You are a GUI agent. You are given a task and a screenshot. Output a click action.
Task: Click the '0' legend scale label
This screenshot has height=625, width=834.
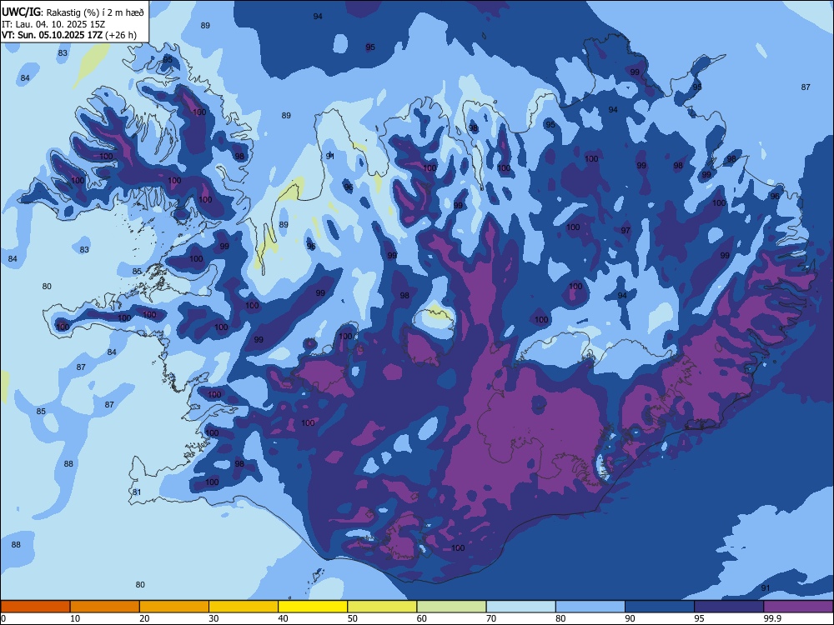3,618
